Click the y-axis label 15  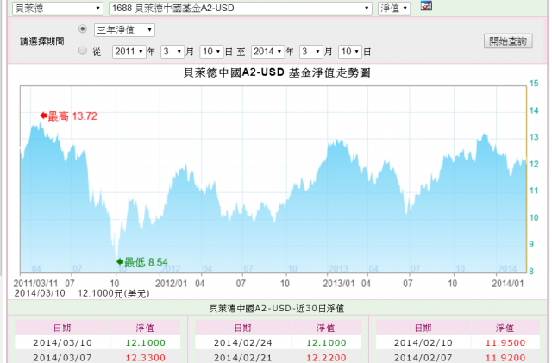tap(534, 84)
